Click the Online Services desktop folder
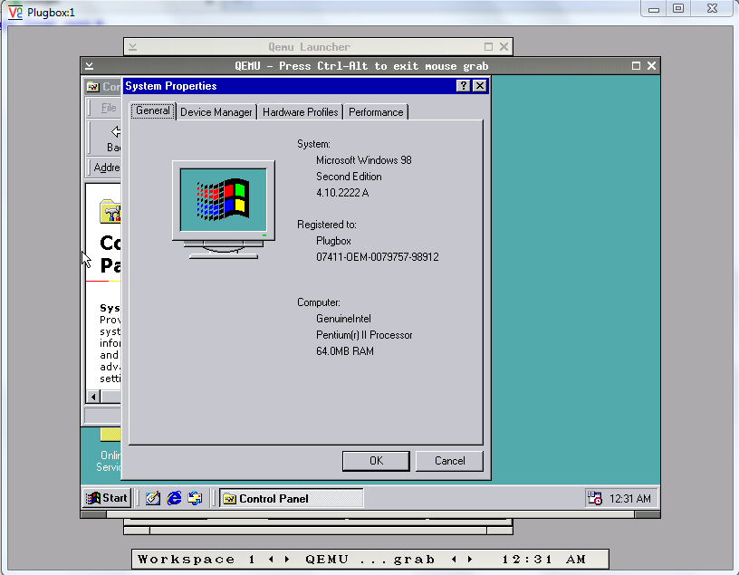Viewport: 739px width, 575px height. pyautogui.click(x=110, y=450)
